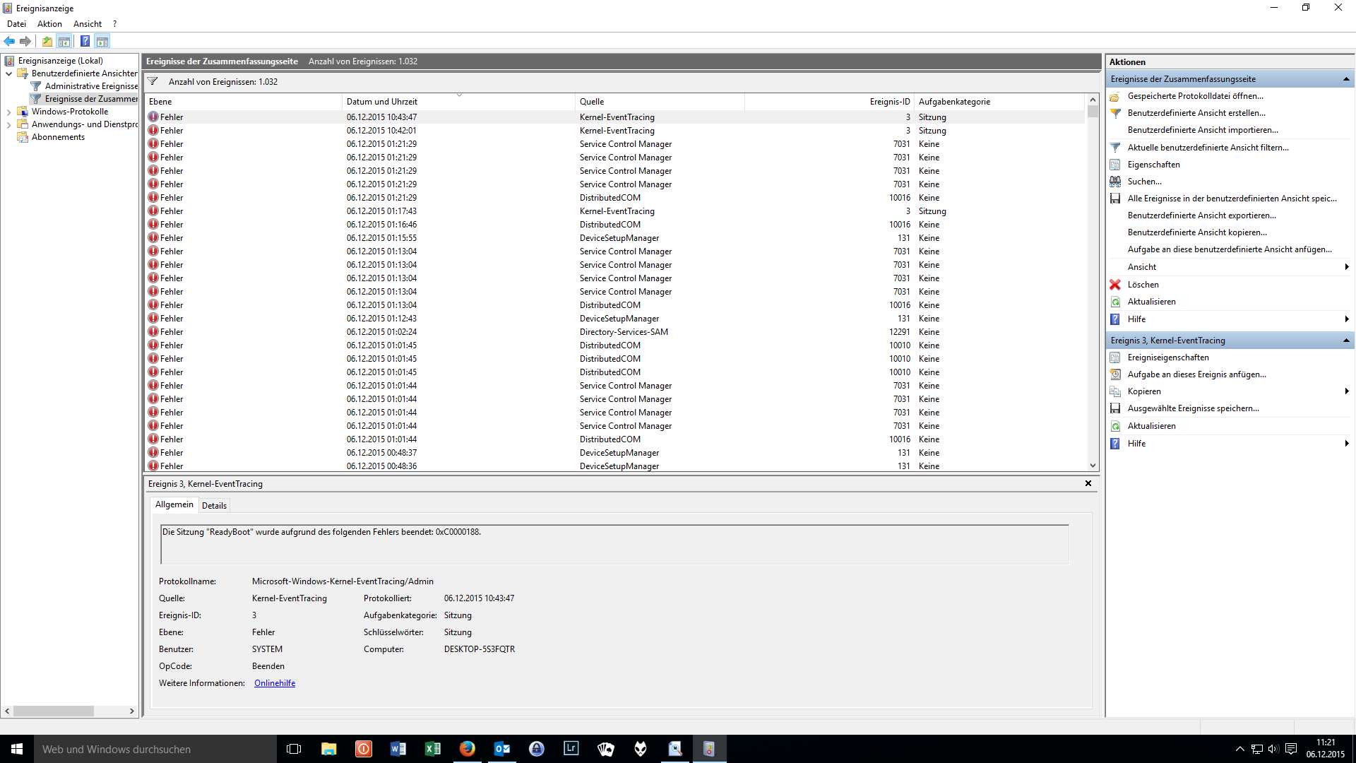Sort by the Datum und Uhrzeit column header

click(x=382, y=102)
